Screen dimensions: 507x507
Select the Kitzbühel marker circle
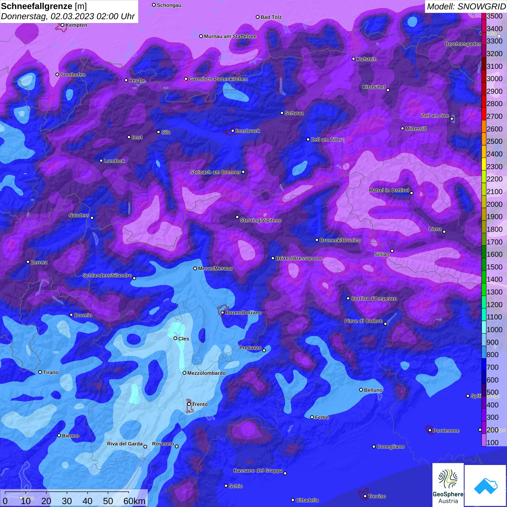point(388,90)
